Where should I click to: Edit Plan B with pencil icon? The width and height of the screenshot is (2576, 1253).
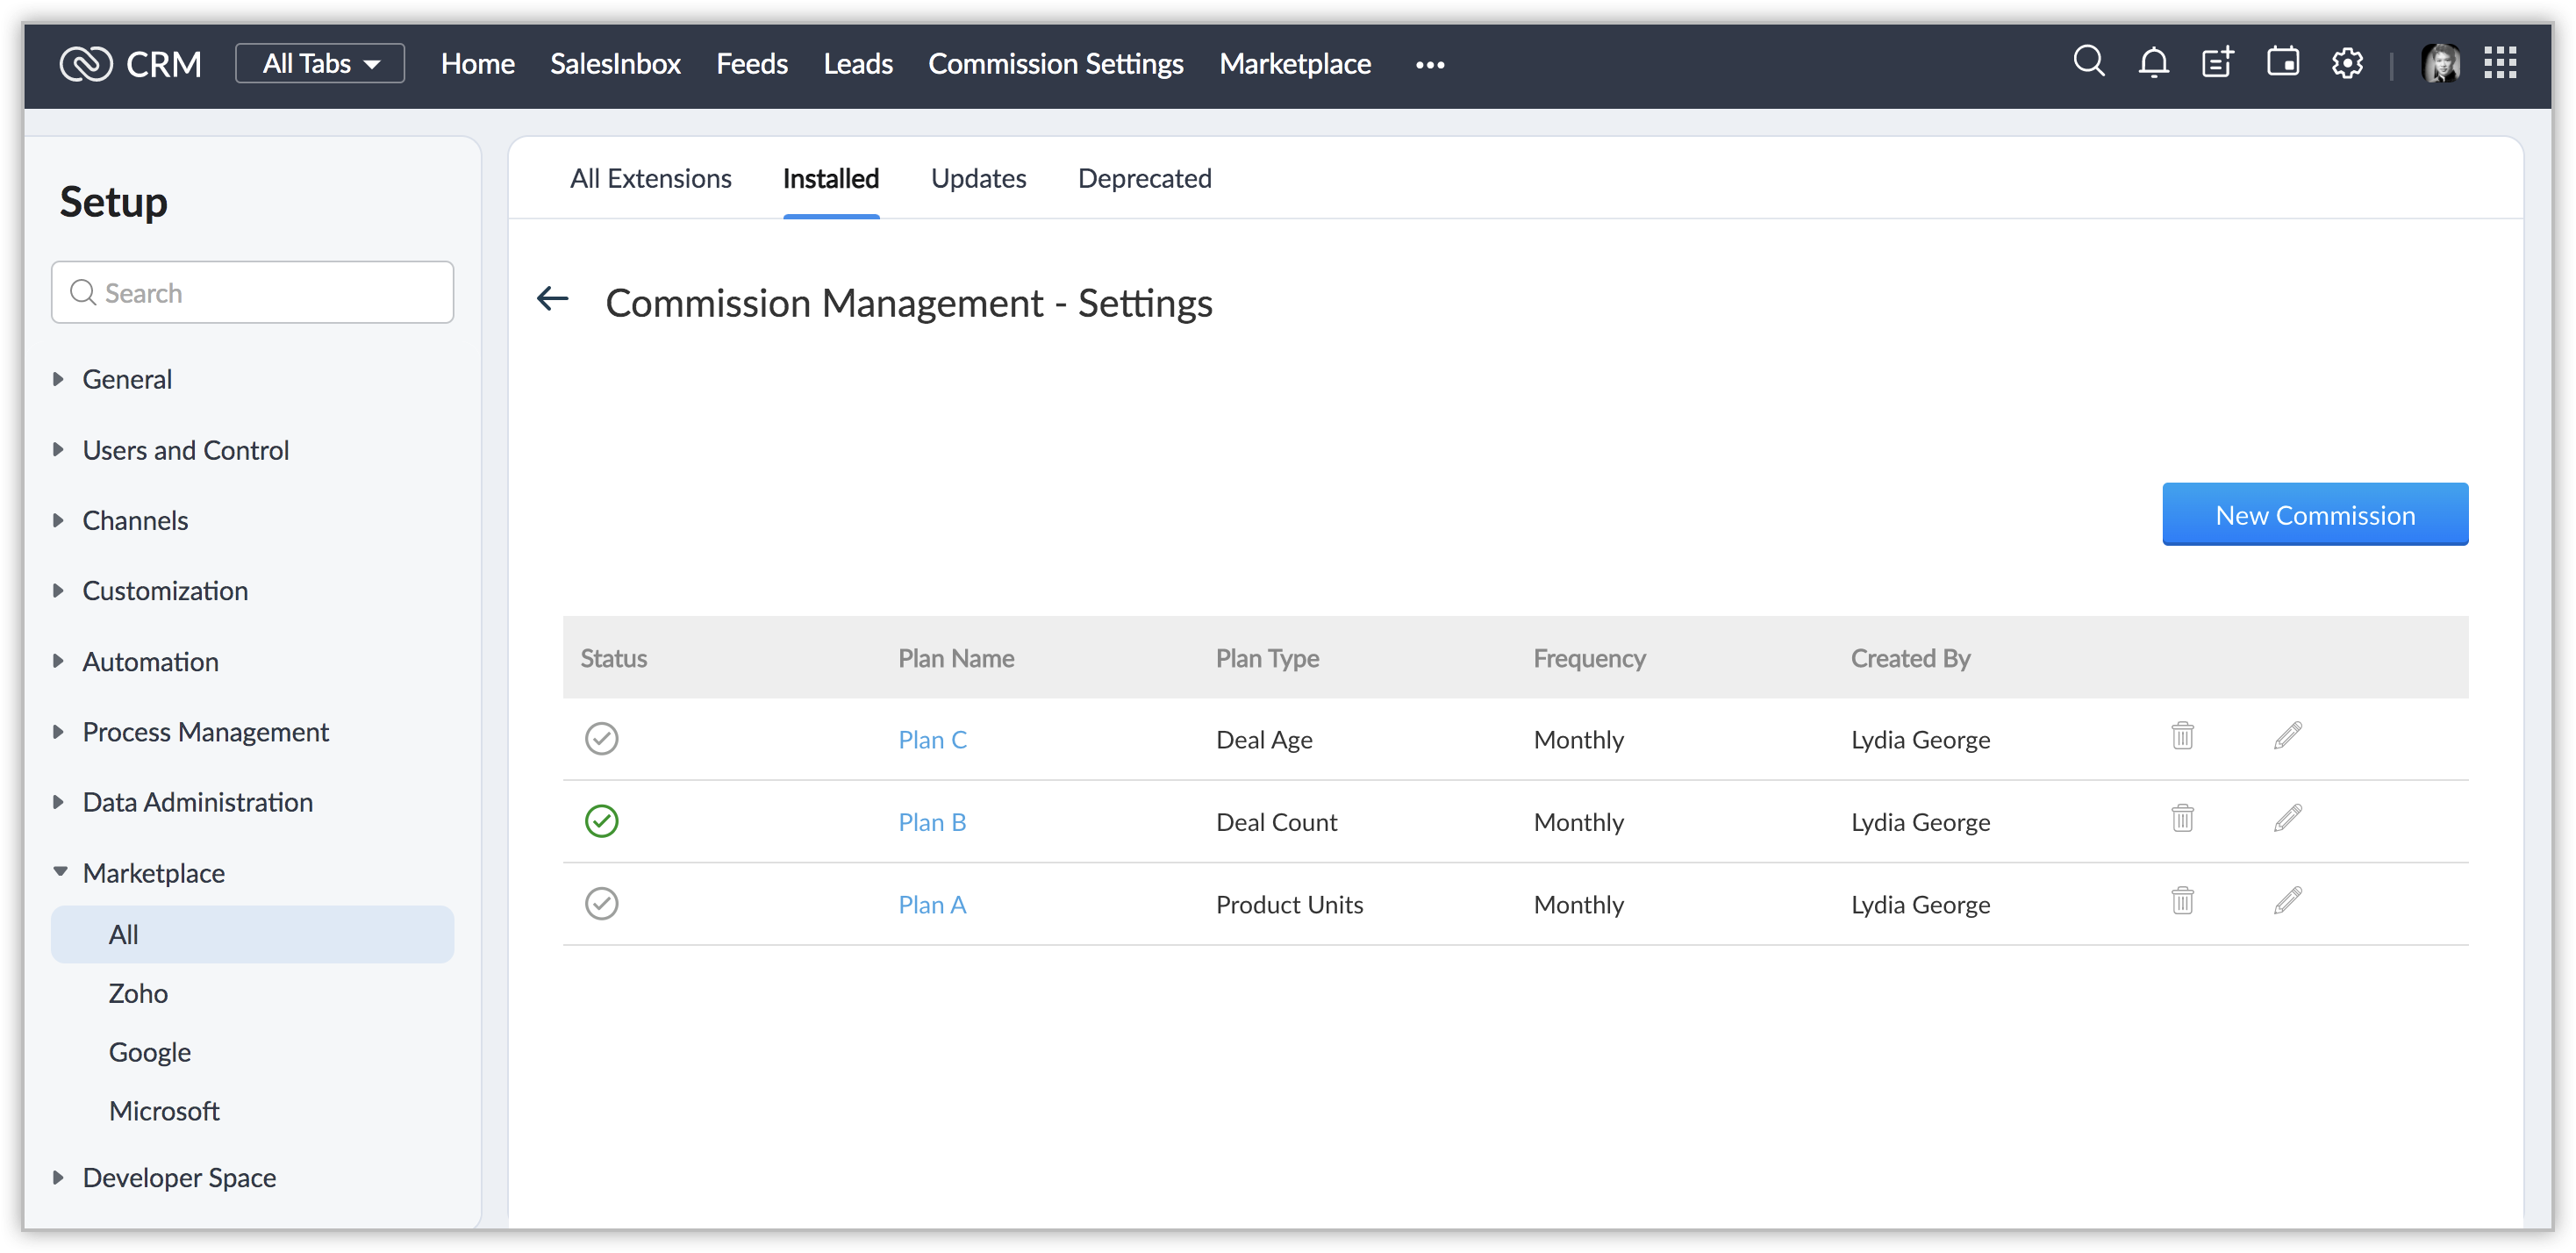click(x=2288, y=819)
